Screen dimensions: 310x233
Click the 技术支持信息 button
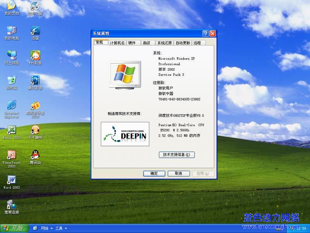tap(177, 155)
